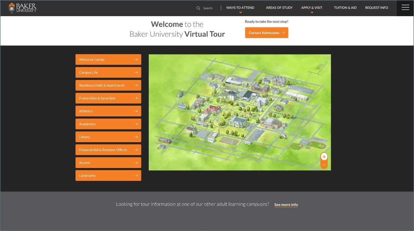Open the Apply & Visit menu
This screenshot has width=414, height=231.
tap(312, 8)
